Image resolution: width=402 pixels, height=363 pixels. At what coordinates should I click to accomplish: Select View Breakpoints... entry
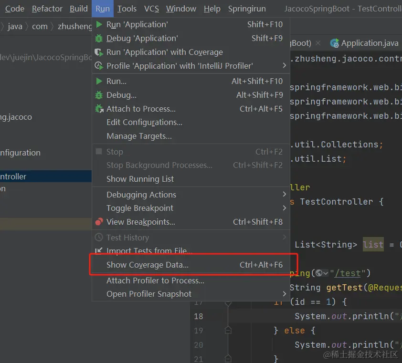pyautogui.click(x=191, y=222)
